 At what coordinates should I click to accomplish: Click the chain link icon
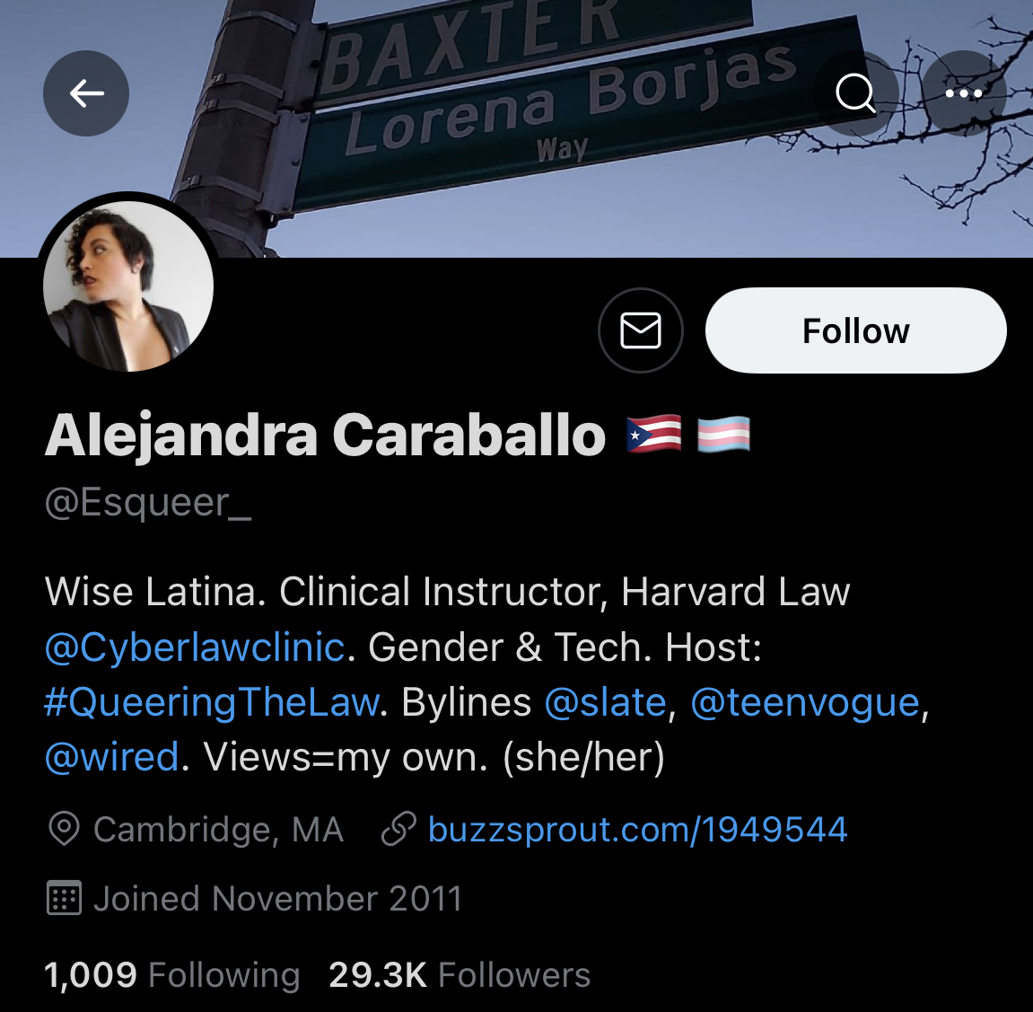point(399,829)
